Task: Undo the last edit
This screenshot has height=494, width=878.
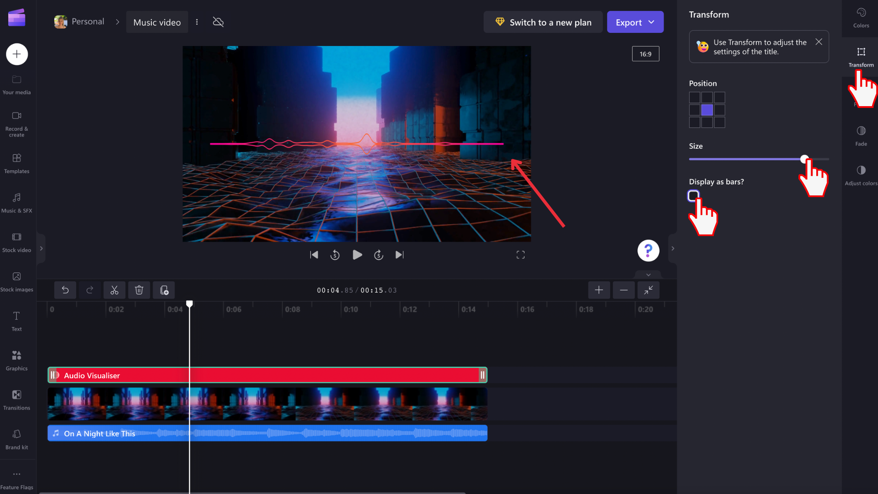Action: (x=65, y=290)
